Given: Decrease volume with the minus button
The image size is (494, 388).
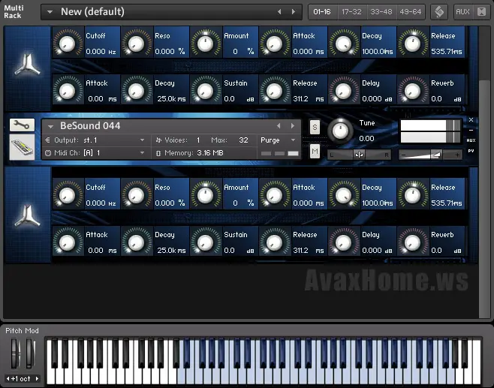Looking at the screenshot, I should (404, 155).
